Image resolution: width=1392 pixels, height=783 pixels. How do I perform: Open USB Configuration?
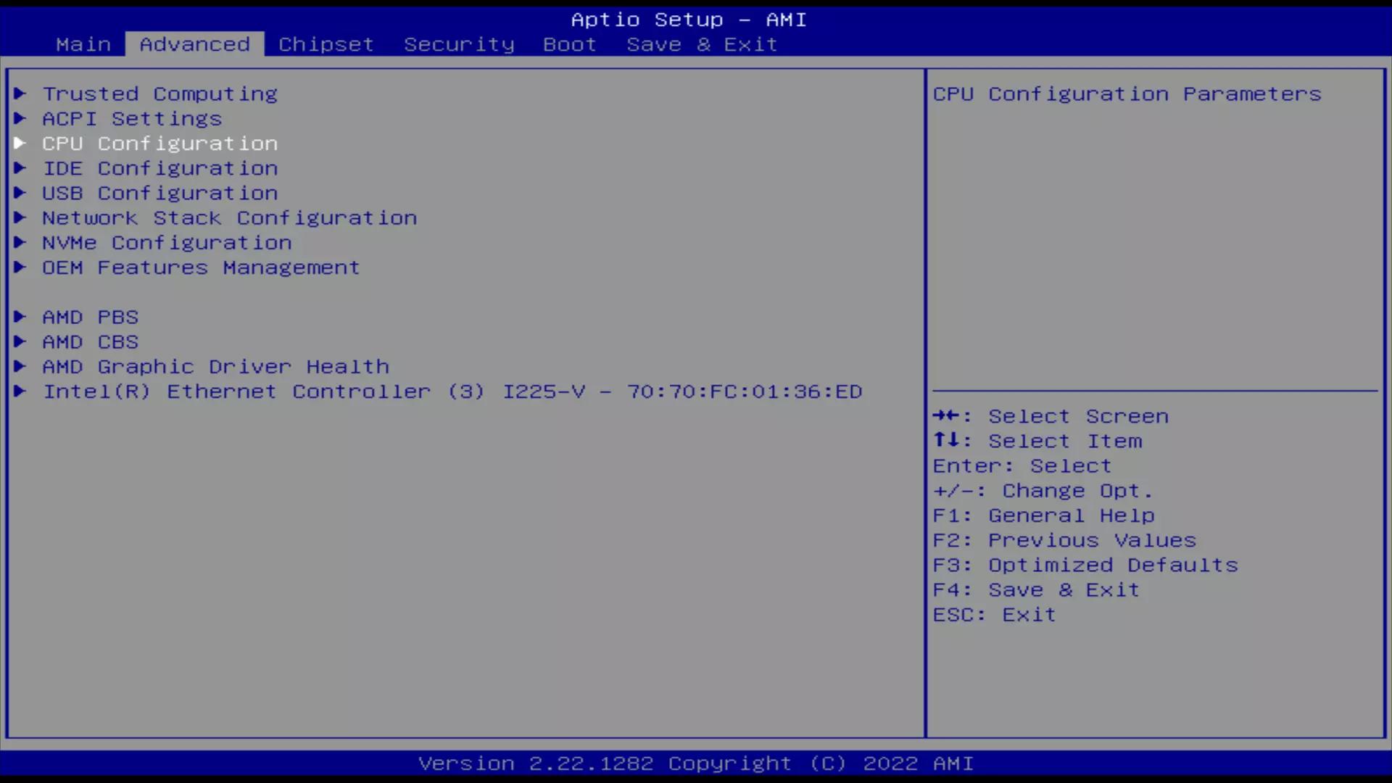pyautogui.click(x=159, y=193)
